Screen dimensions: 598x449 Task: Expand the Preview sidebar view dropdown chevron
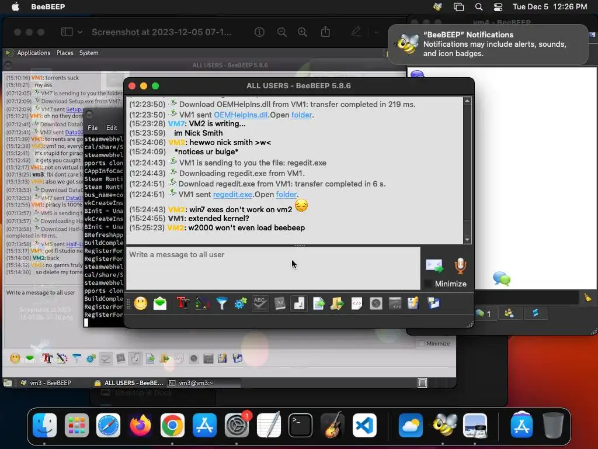79,32
